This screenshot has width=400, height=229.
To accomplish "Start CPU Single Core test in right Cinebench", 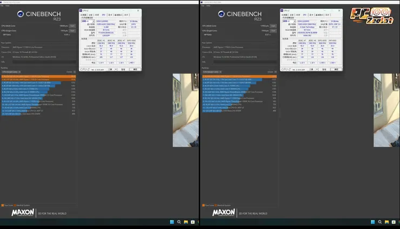I will tap(274, 31).
